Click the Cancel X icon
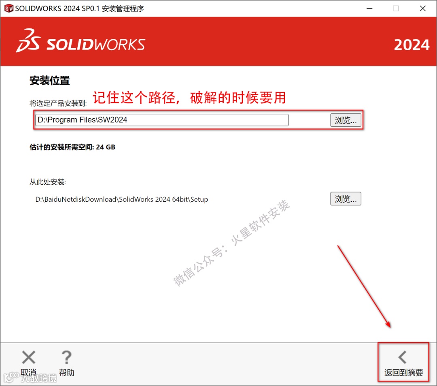 tap(28, 357)
